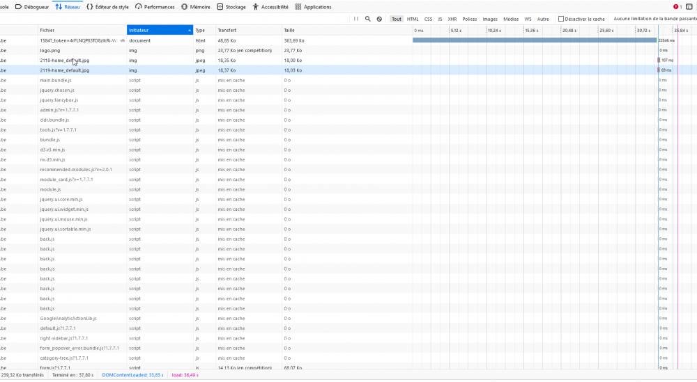Open request blocking with the circle-slash icon

(x=379, y=19)
